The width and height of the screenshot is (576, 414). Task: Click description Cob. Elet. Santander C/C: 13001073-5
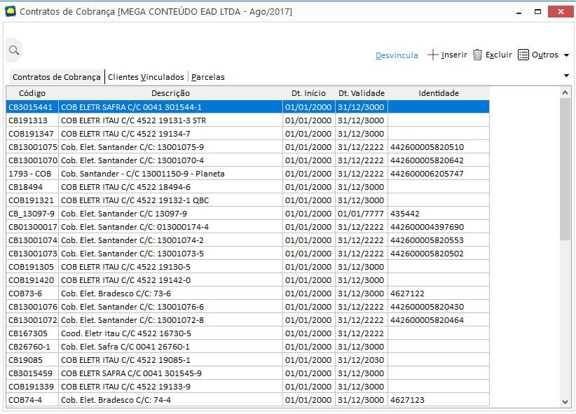click(132, 254)
